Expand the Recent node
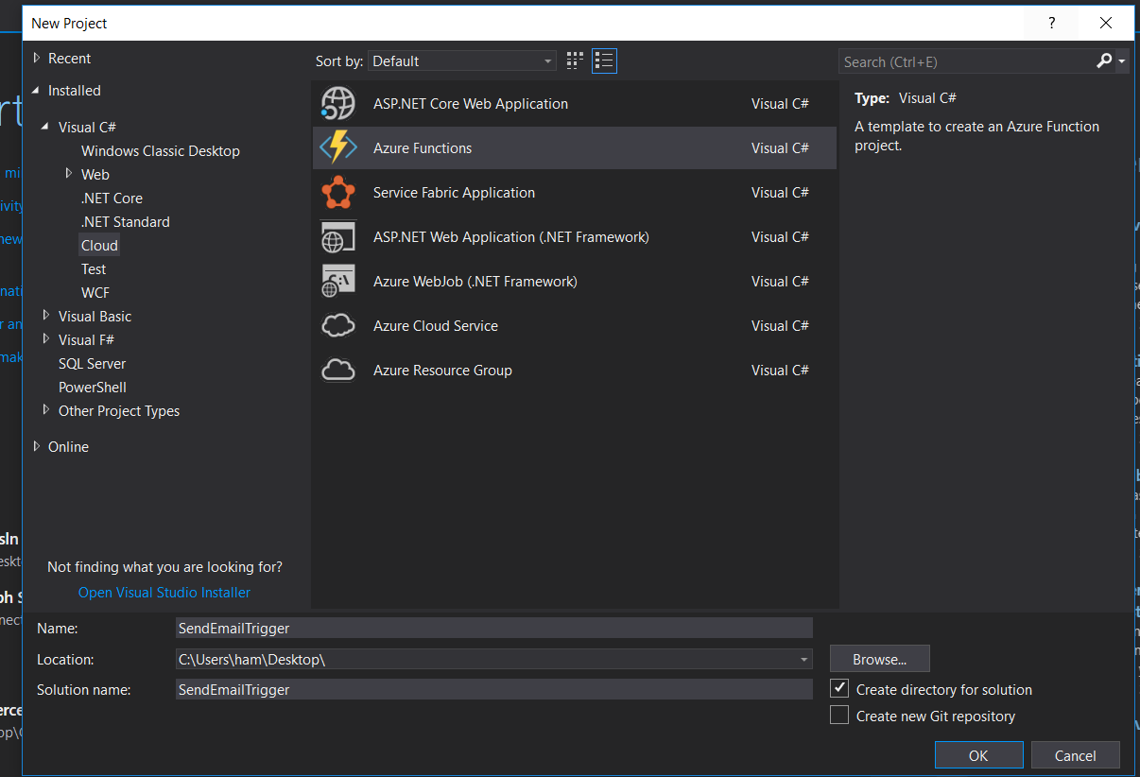 (37, 59)
